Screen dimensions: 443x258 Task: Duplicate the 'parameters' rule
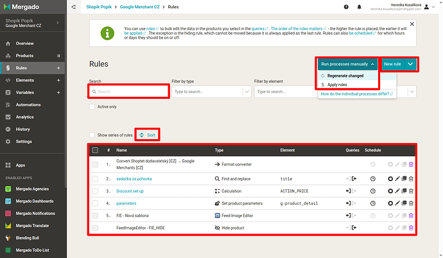click(404, 203)
